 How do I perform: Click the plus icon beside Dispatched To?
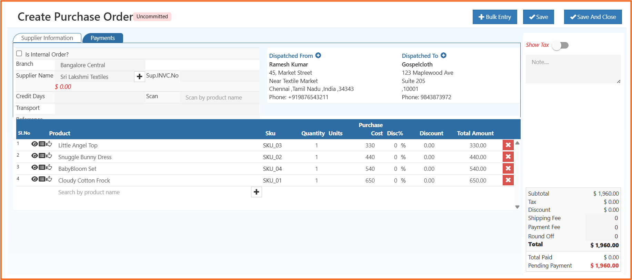click(x=443, y=55)
